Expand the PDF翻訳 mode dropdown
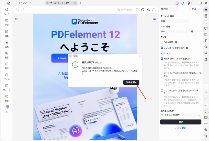Viewport: 209px width, 141px height. 169,9
